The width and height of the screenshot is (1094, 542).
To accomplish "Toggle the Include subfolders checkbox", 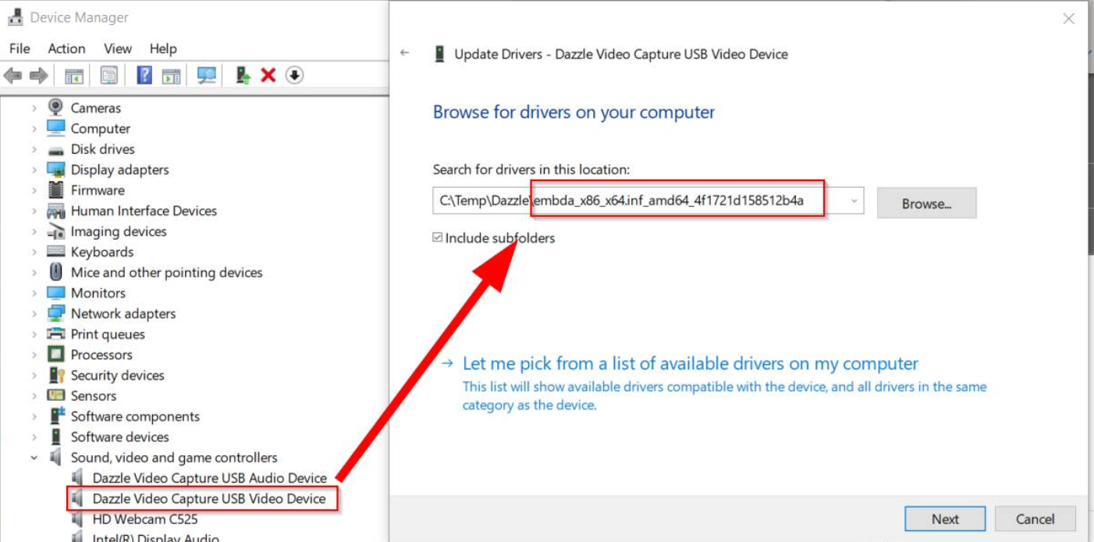I will pos(438,237).
